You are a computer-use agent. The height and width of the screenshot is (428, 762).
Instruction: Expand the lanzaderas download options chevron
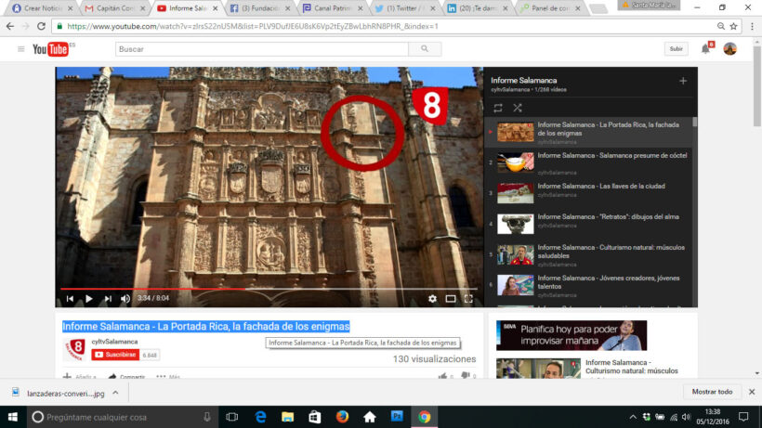(x=115, y=393)
